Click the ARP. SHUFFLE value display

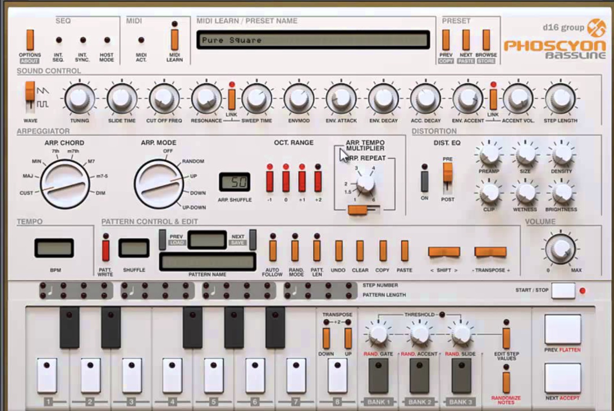point(234,182)
